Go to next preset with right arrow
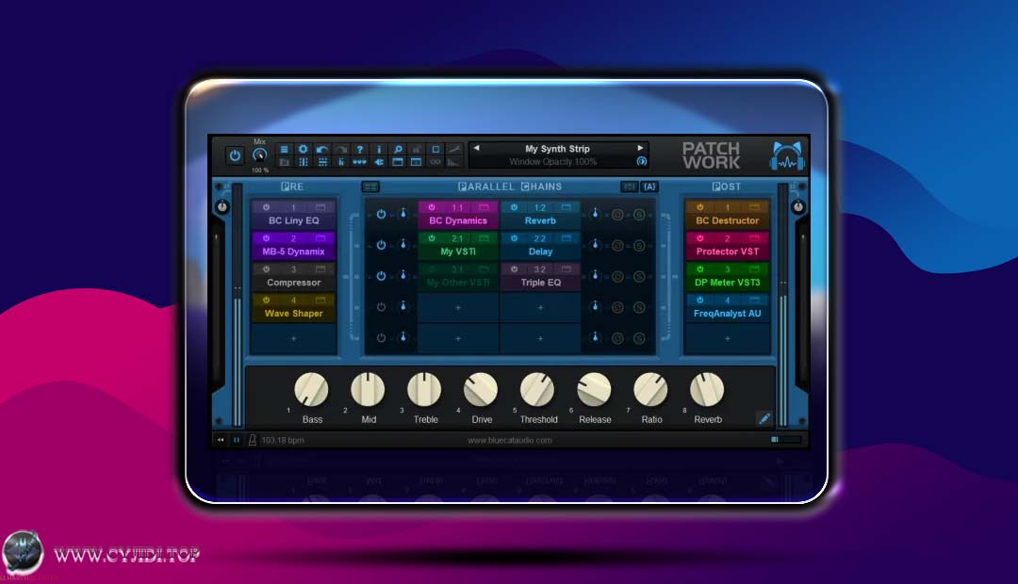1018x584 pixels. [641, 149]
